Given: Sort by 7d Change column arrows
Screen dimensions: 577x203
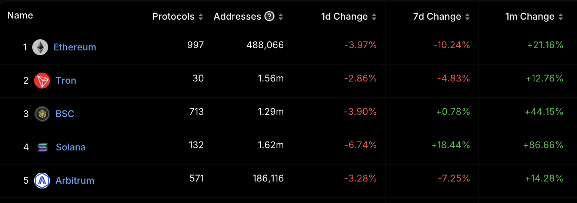Looking at the screenshot, I should click(x=467, y=17).
